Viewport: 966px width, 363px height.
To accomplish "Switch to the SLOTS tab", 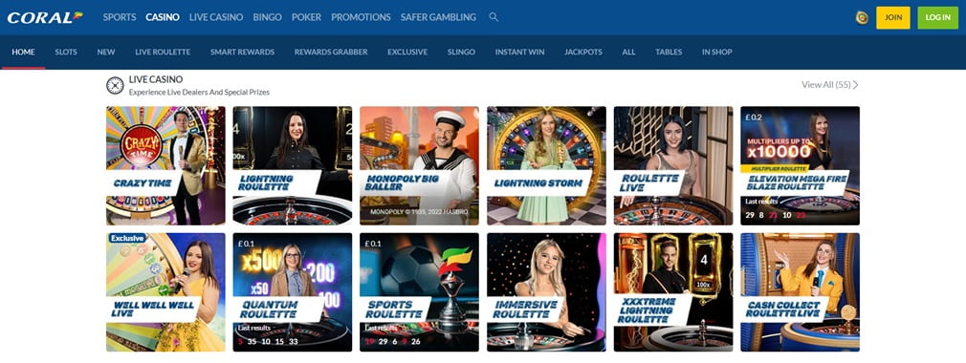I will [66, 53].
